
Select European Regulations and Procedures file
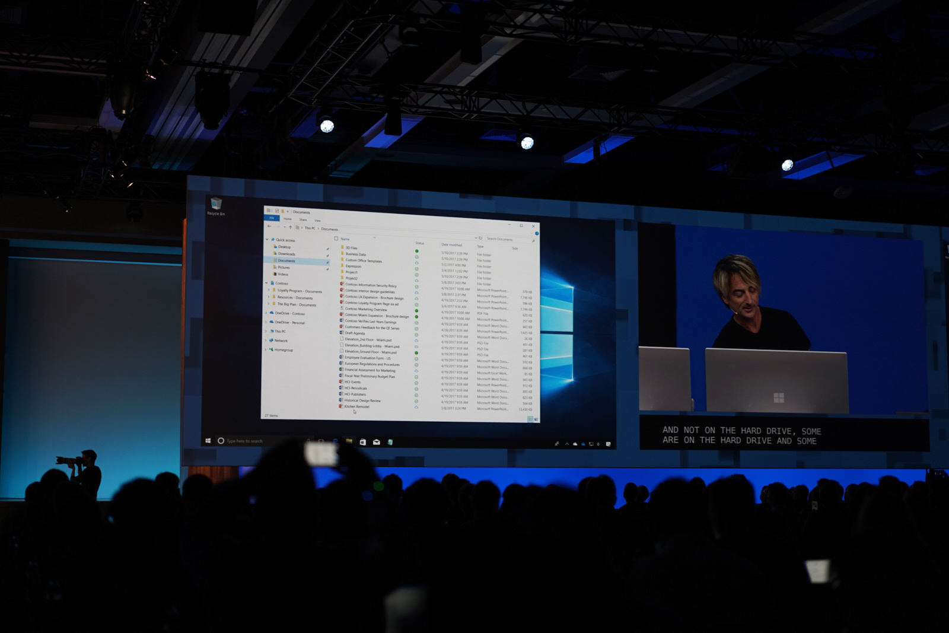(x=372, y=364)
